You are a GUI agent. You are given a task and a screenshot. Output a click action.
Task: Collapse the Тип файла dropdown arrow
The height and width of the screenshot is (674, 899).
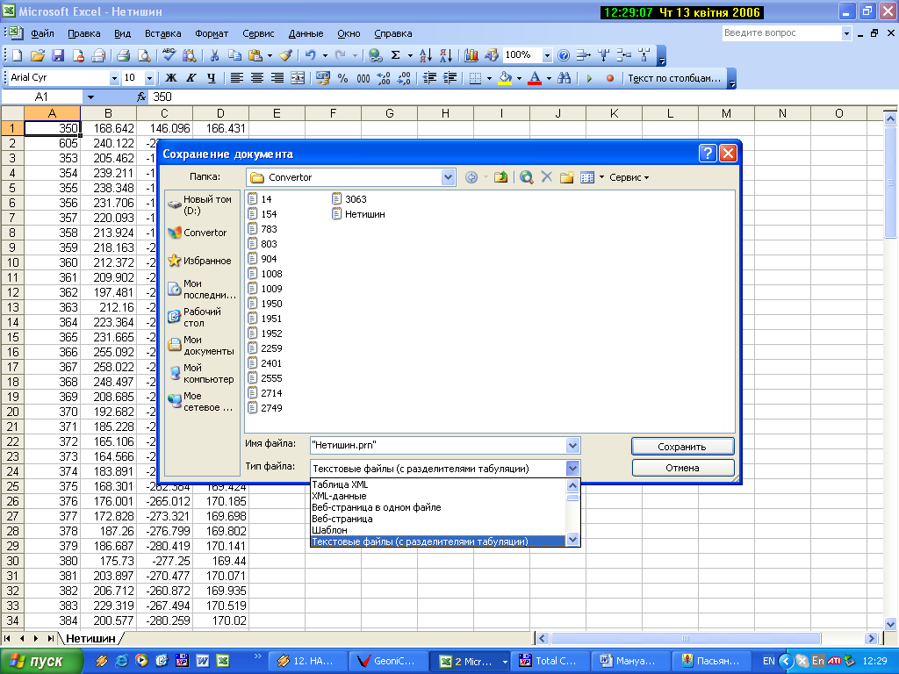[572, 469]
